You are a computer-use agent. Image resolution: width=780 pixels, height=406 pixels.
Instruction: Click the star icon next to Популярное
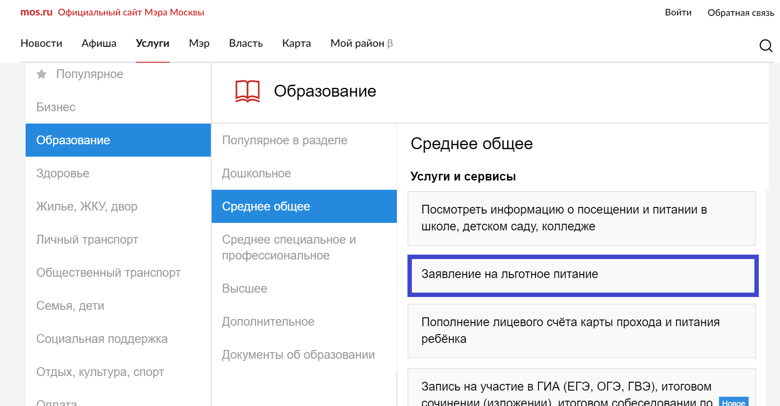click(42, 74)
